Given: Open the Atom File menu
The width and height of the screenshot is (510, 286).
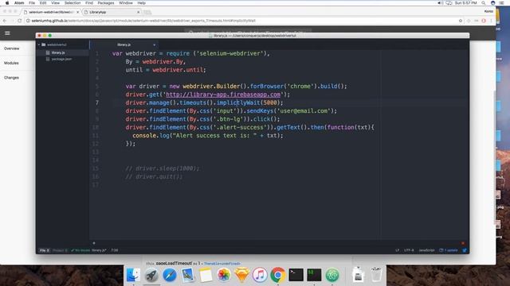Looking at the screenshot, I should 32,3.
